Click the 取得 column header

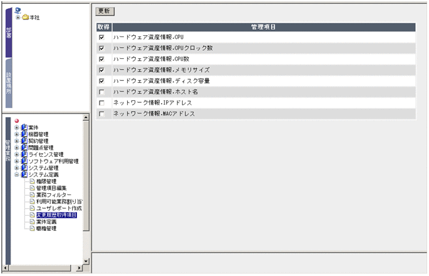coord(103,27)
